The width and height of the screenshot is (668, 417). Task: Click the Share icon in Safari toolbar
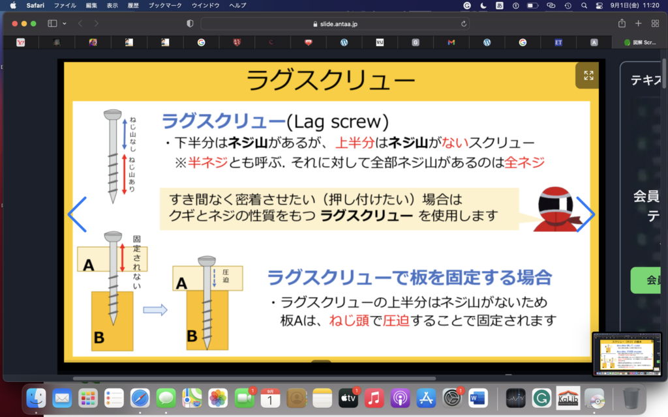pos(622,23)
